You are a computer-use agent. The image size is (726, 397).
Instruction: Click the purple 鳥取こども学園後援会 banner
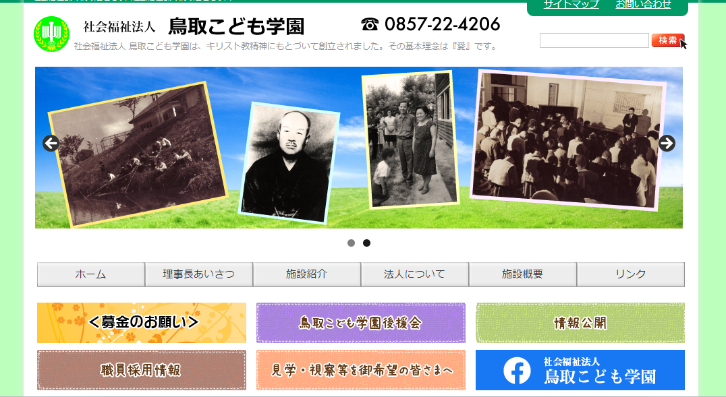(x=361, y=323)
